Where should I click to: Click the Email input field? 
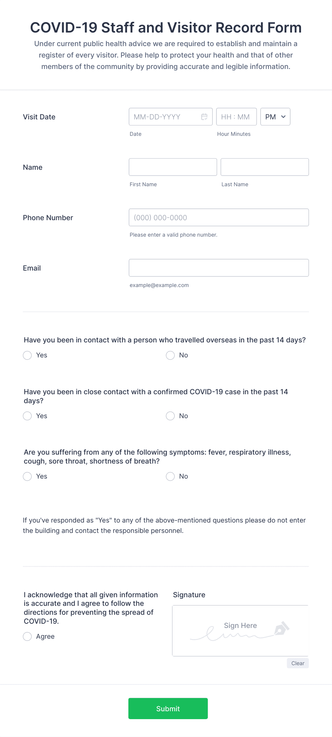click(218, 268)
